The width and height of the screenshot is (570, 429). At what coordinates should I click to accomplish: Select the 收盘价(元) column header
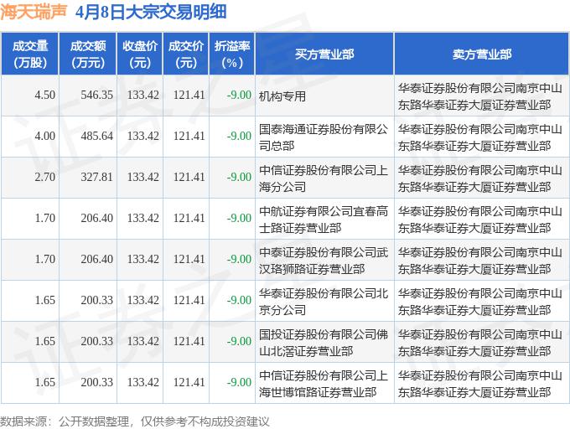pos(140,54)
